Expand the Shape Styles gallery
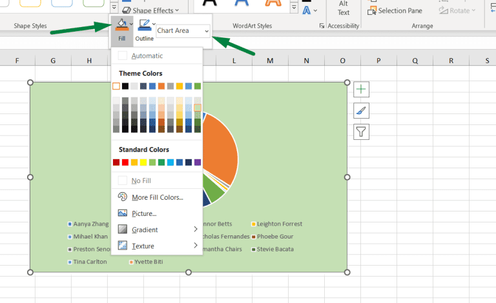 [114, 7]
